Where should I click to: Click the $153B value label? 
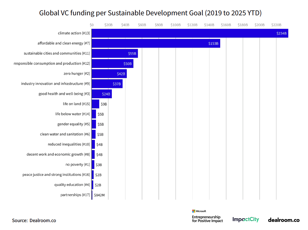(x=213, y=43)
